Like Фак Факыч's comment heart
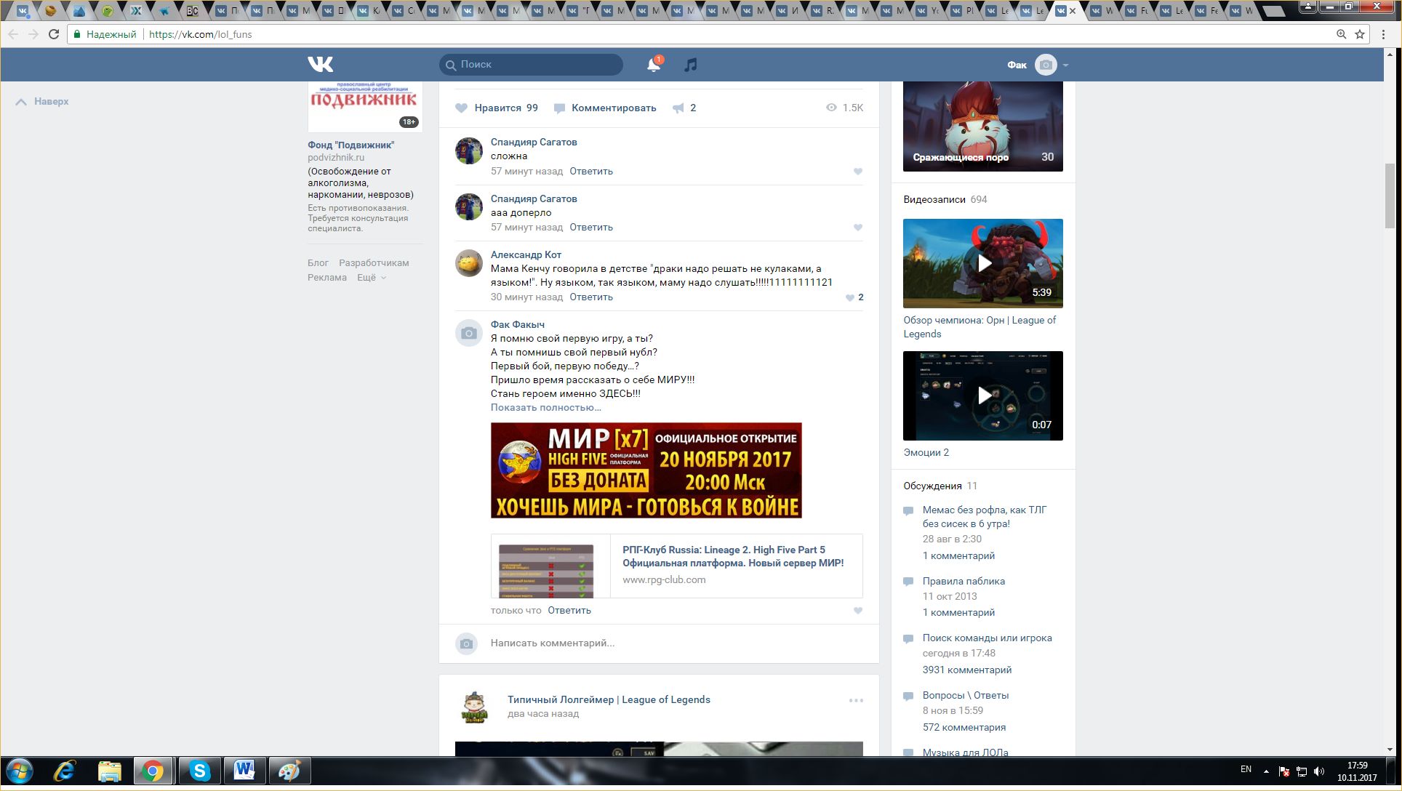Image resolution: width=1402 pixels, height=791 pixels. pyautogui.click(x=858, y=611)
